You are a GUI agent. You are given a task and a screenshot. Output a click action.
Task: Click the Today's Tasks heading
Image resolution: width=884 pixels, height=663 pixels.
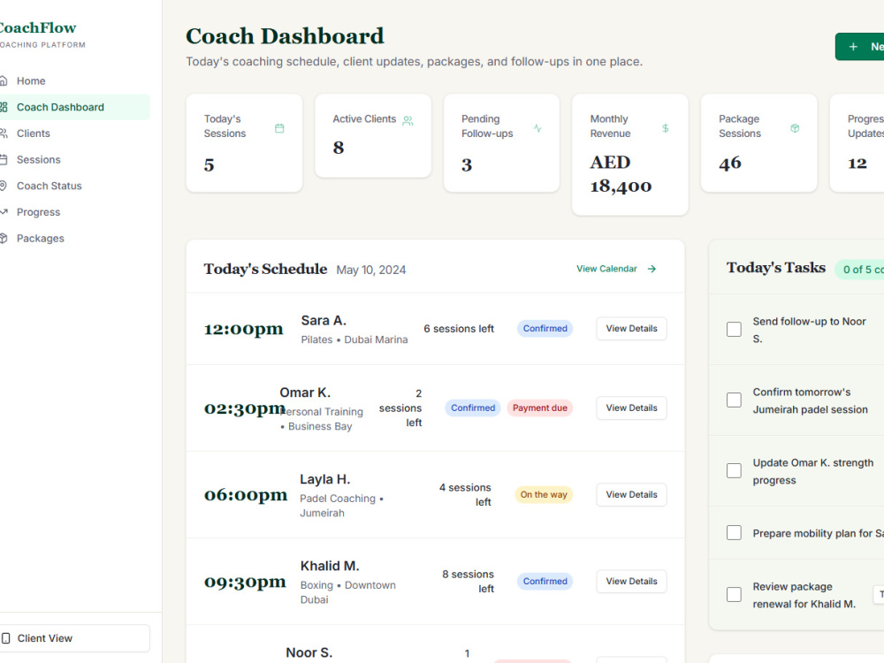coord(776,267)
